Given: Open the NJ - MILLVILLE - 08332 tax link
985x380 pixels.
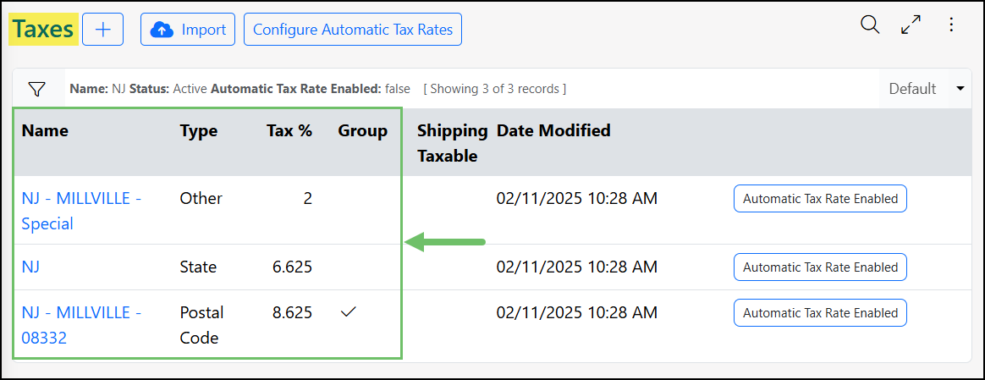Looking at the screenshot, I should (x=81, y=325).
